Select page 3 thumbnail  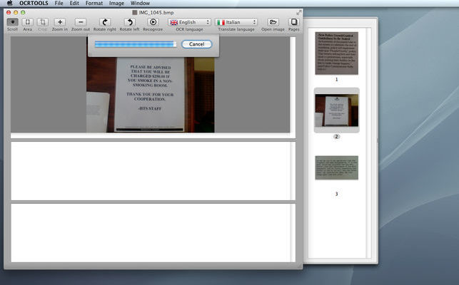[x=336, y=168]
